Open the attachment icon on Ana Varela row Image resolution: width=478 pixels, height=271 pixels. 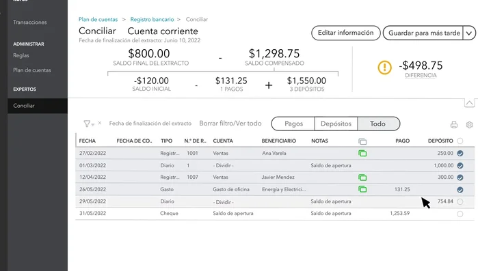click(x=362, y=154)
